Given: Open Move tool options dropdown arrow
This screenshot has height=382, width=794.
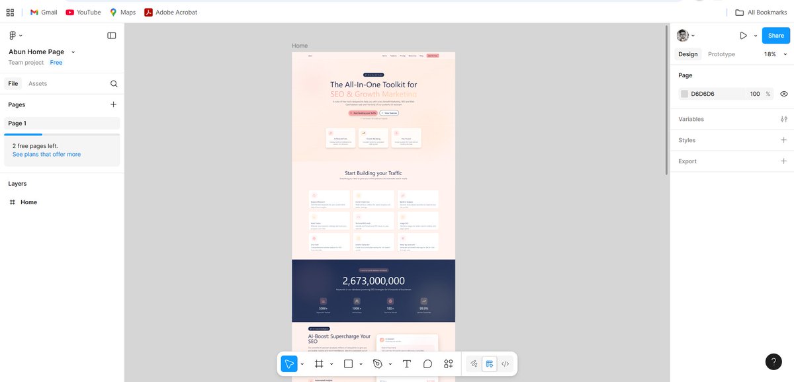Looking at the screenshot, I should pyautogui.click(x=302, y=364).
